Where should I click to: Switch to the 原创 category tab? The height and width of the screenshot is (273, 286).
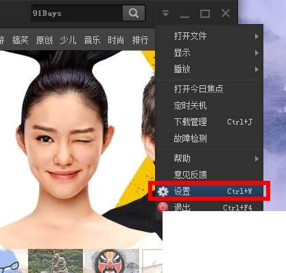pyautogui.click(x=45, y=40)
